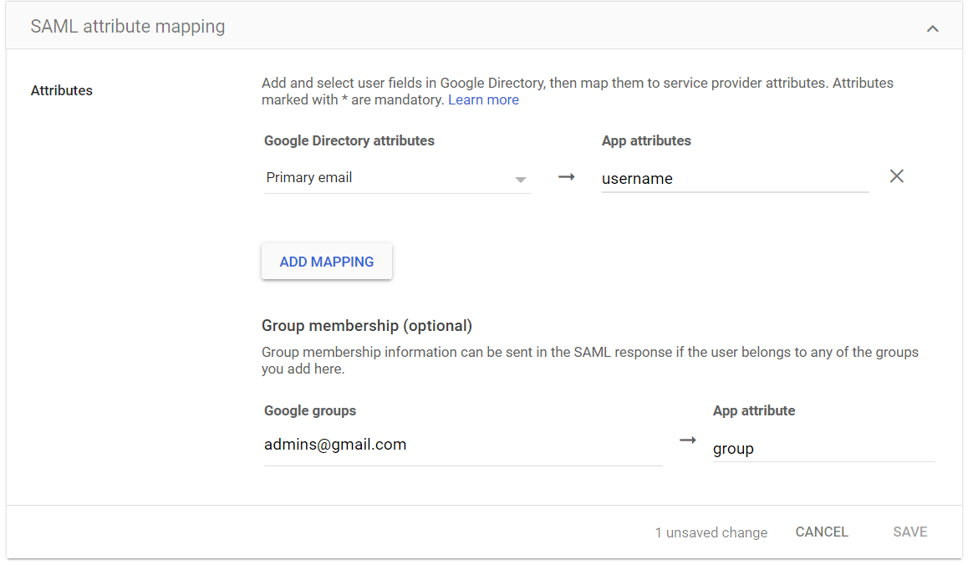Select the Primary email directory attribute field
This screenshot has width=973, height=565.
tap(386, 178)
